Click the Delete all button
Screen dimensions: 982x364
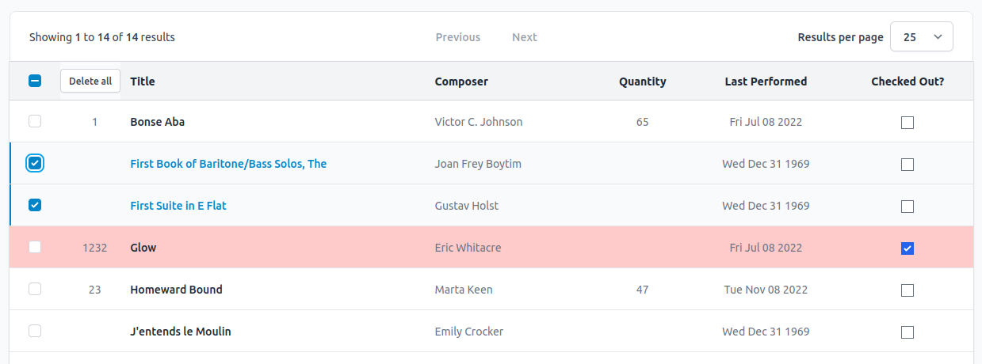click(x=90, y=81)
